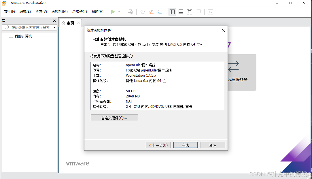Open the 文件(F) menu

[9, 12]
